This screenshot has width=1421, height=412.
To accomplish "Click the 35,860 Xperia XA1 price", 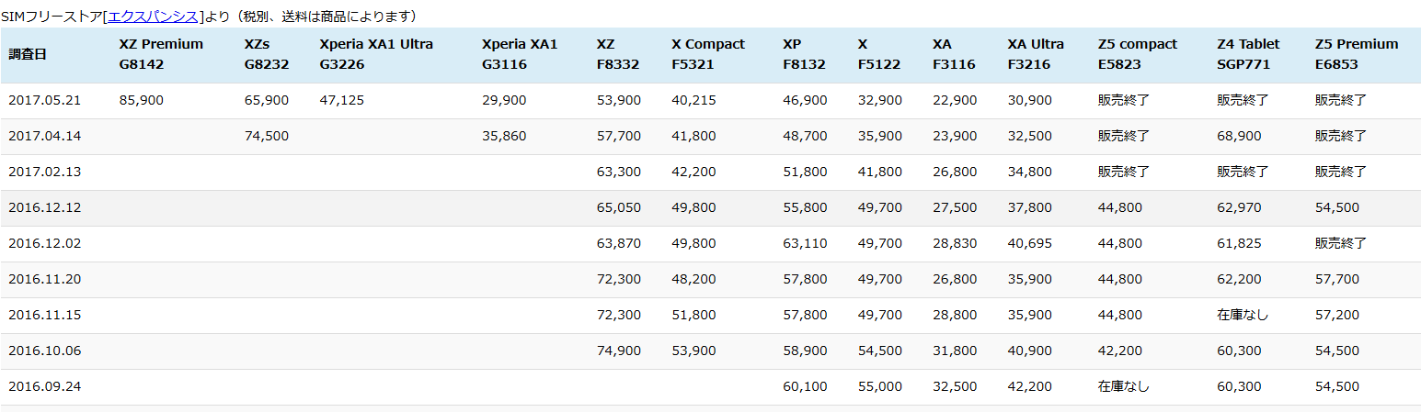I will 504,136.
